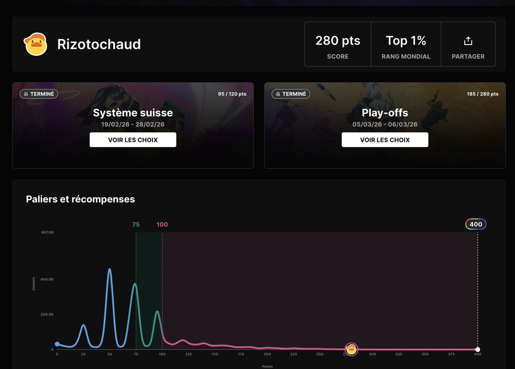
Task: Click the share upload icon
Action: pyautogui.click(x=468, y=41)
